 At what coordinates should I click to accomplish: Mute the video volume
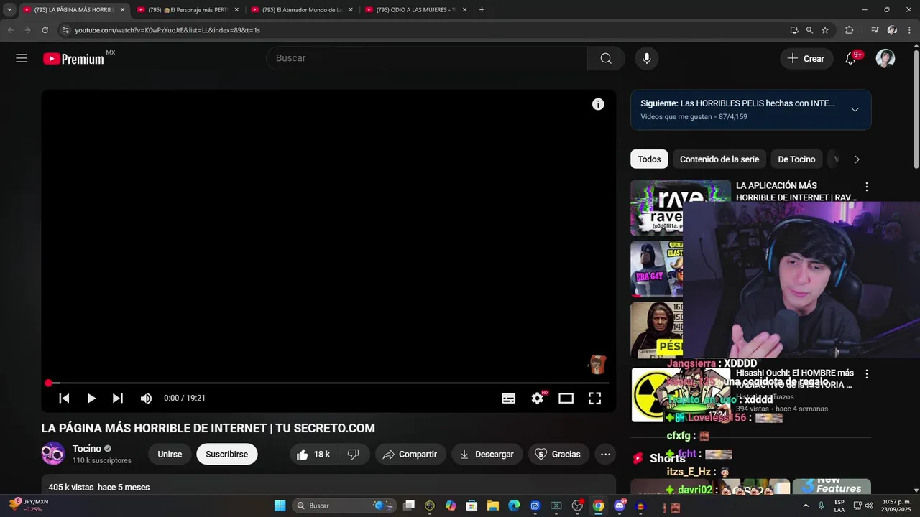pos(146,398)
